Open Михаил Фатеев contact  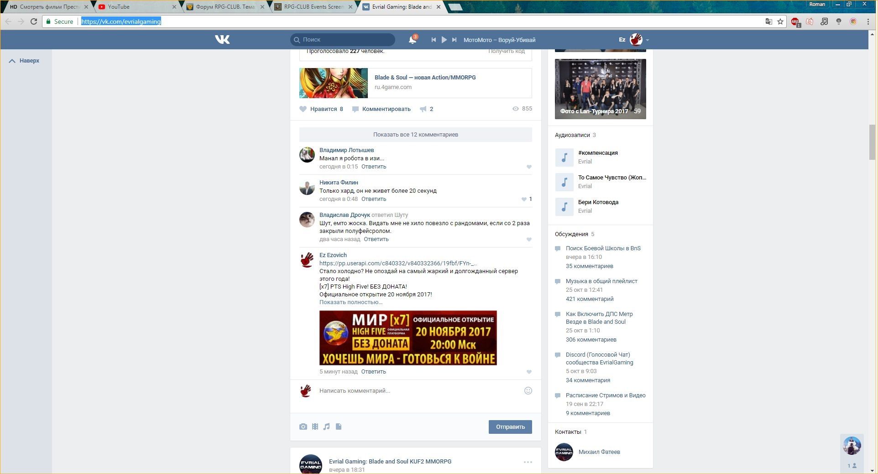tap(599, 452)
